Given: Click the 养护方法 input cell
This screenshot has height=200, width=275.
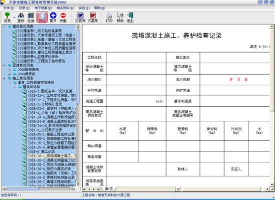Looking at the screenshot, I should pyautogui.click(x=235, y=91).
